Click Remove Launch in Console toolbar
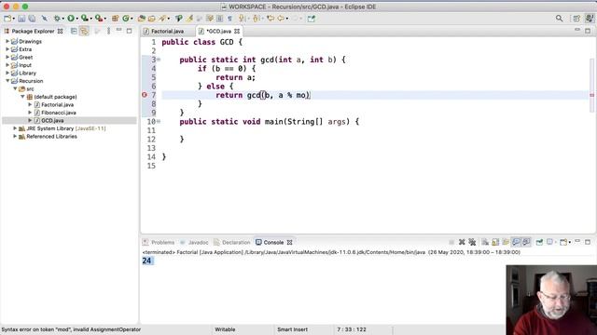 462,242
